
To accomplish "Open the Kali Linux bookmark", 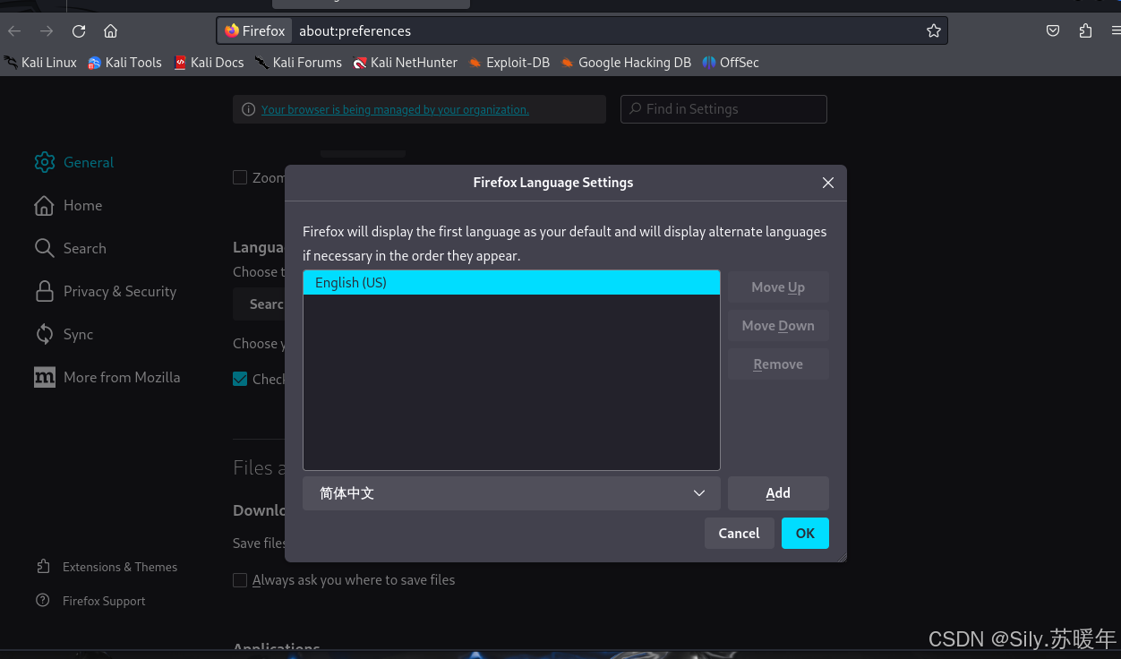I will pyautogui.click(x=40, y=63).
